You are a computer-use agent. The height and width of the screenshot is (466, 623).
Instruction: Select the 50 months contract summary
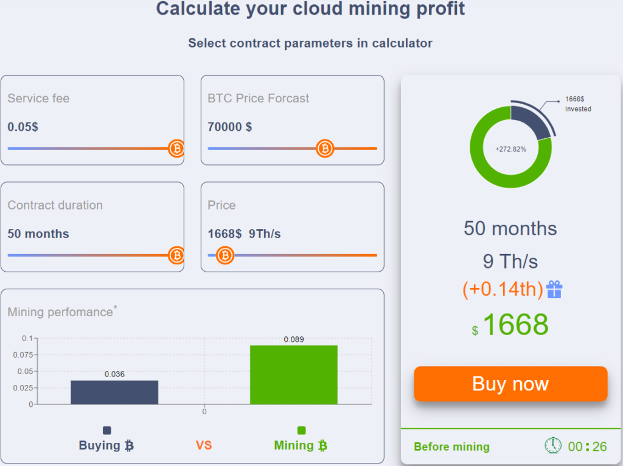click(510, 228)
